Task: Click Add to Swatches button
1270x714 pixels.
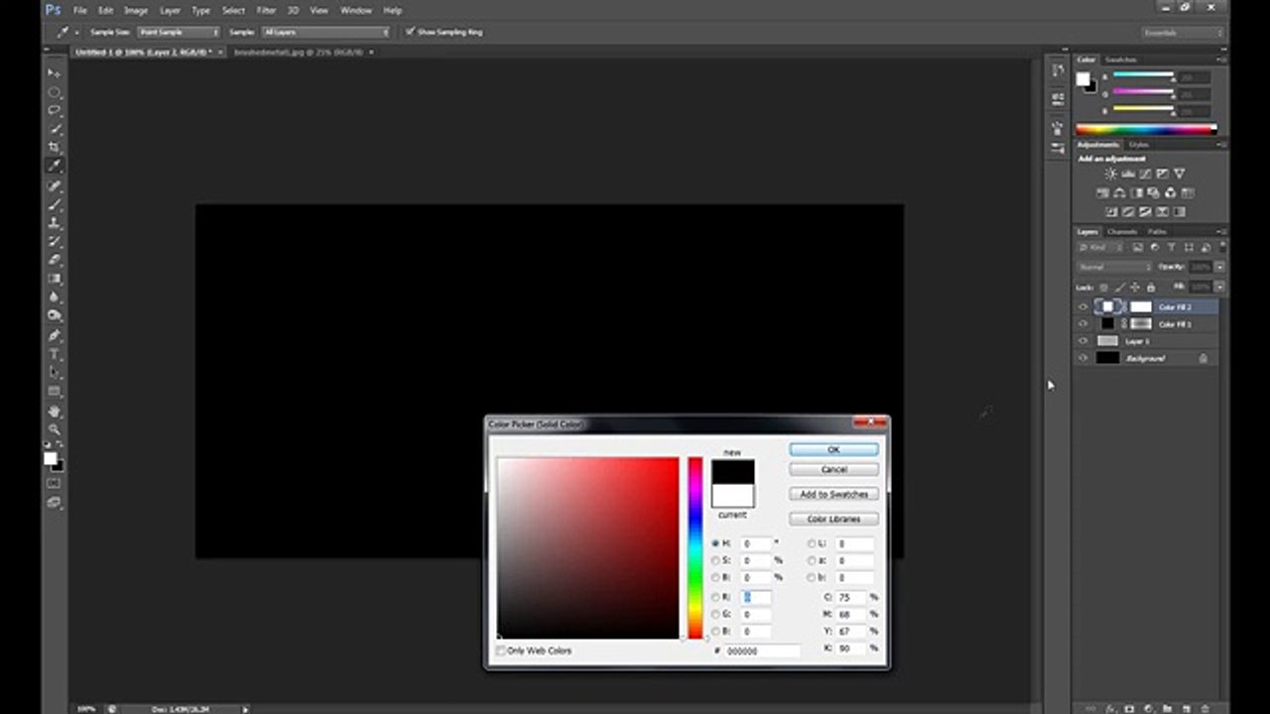Action: (x=833, y=494)
